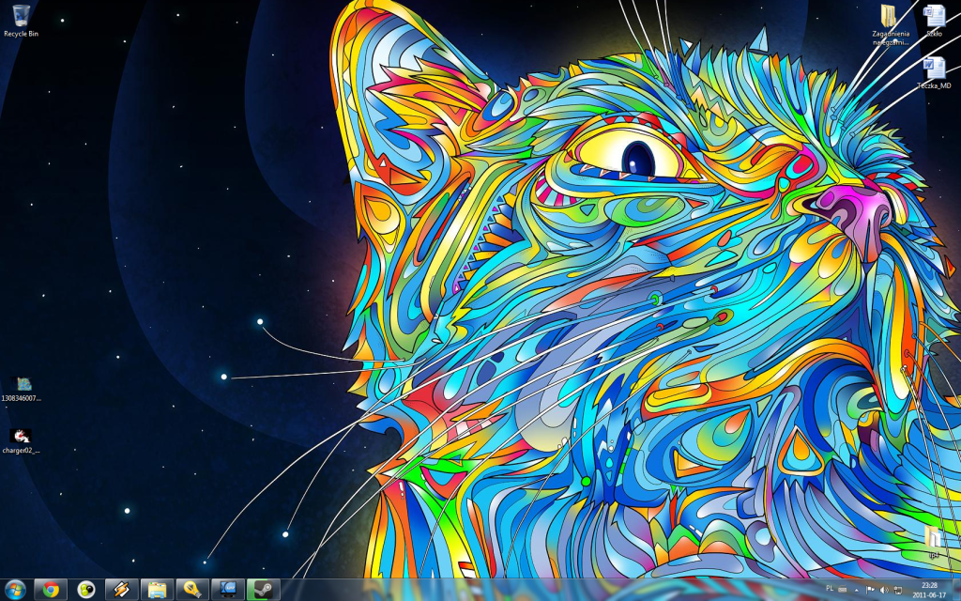Click the Show desktop strip
The image size is (961, 601).
pos(956,590)
